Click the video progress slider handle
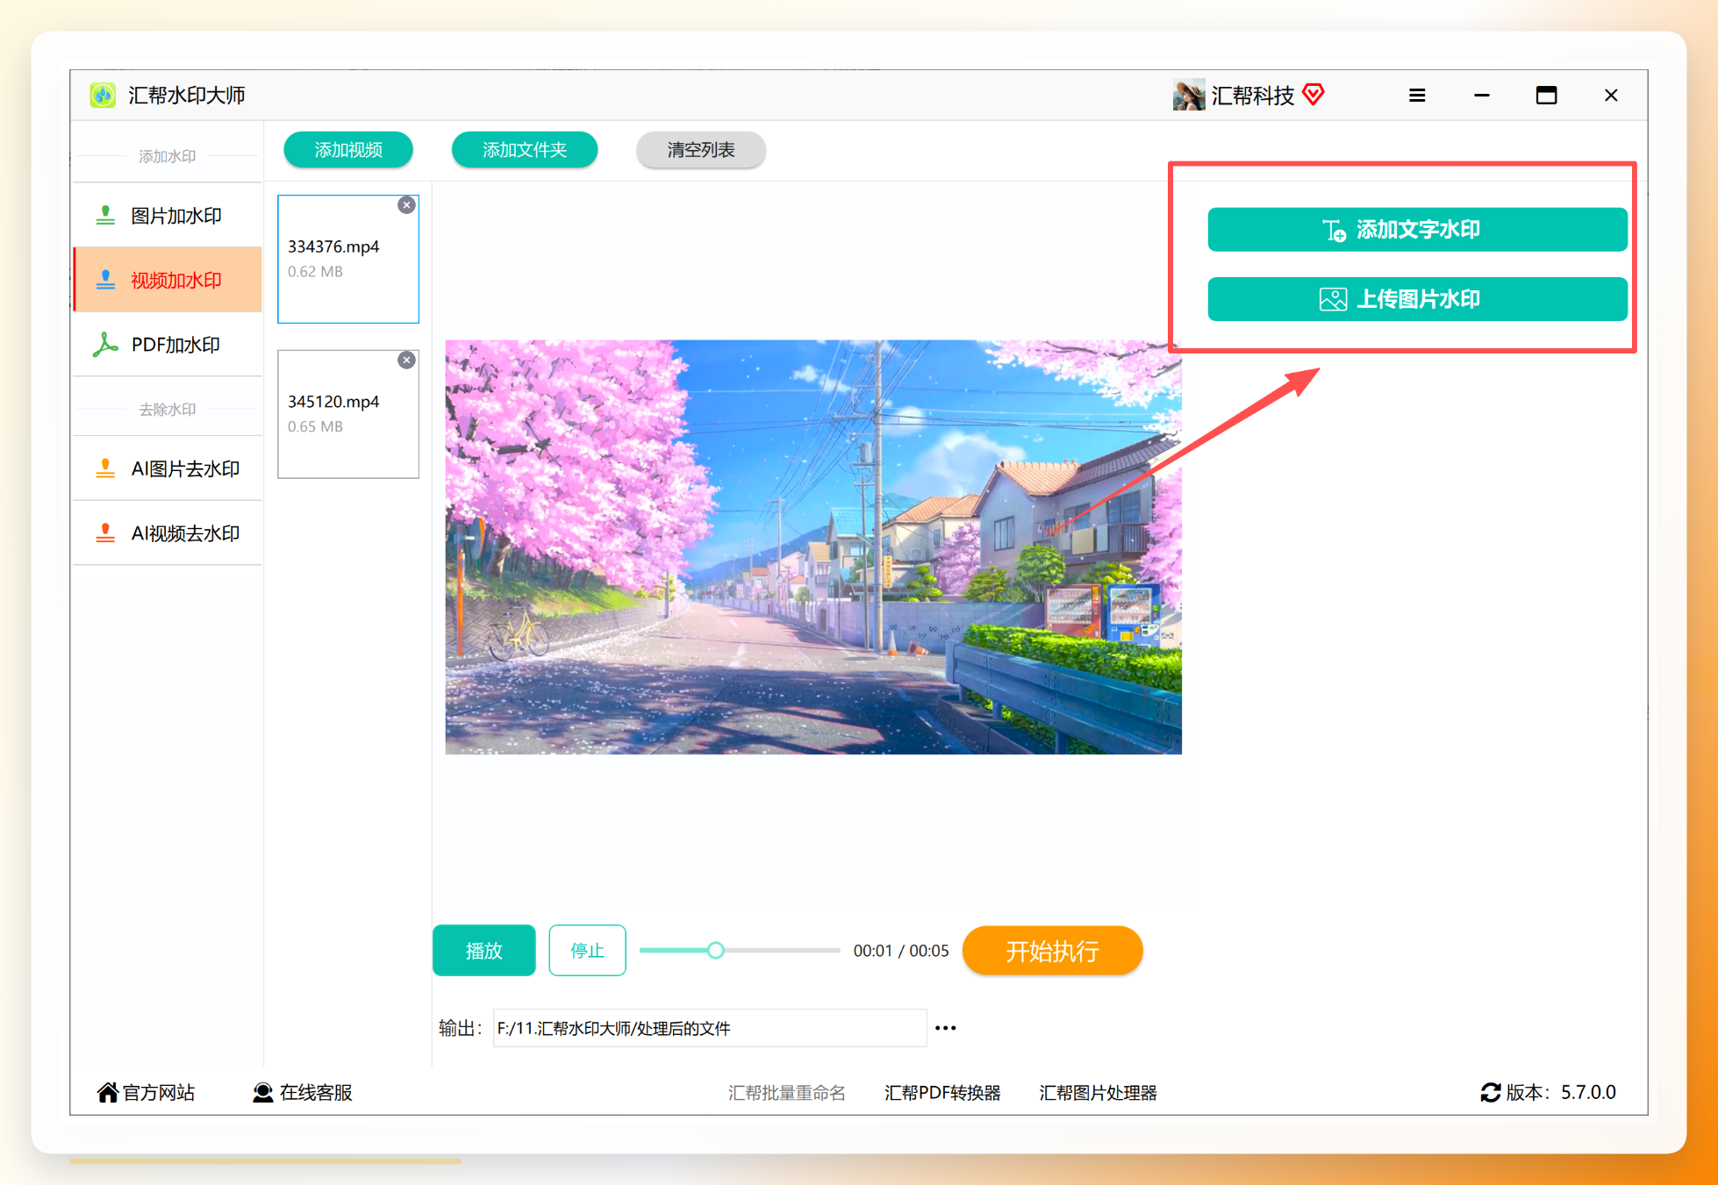 click(716, 950)
